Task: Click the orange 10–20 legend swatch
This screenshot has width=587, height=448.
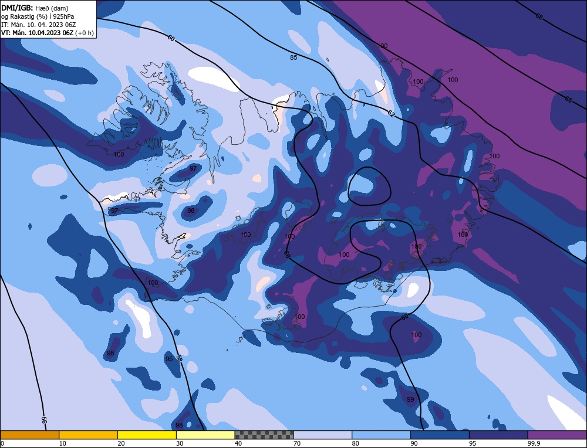Action: [x=89, y=435]
